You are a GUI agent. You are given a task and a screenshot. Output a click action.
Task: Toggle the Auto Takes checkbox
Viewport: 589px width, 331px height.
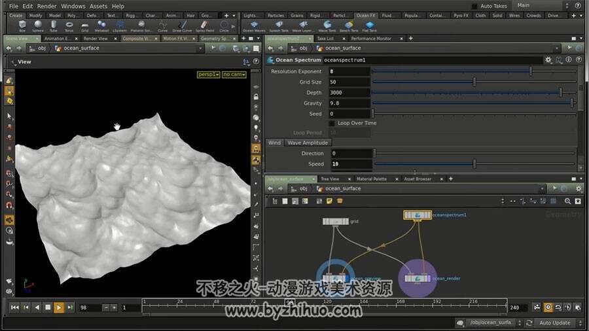click(474, 6)
